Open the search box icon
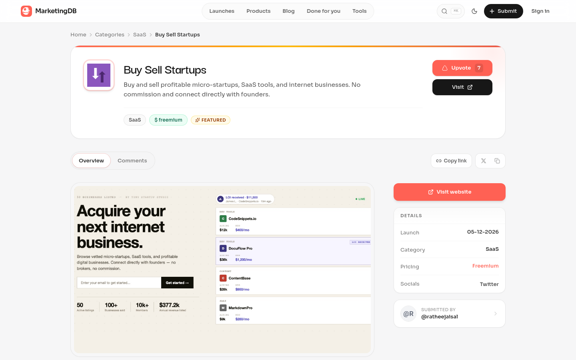Screen dimensions: 576x360 tap(444, 11)
